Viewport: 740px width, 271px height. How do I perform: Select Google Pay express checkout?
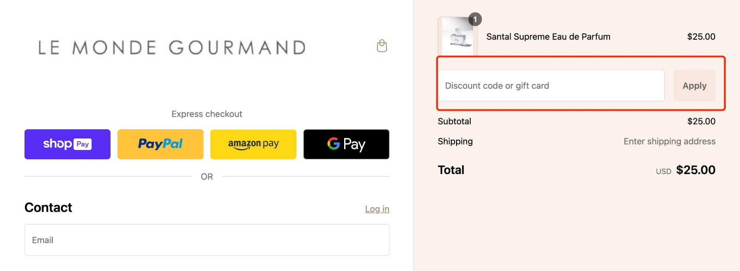(x=346, y=144)
